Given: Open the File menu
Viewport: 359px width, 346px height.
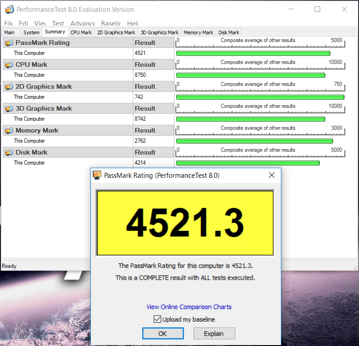Looking at the screenshot, I should click(8, 23).
